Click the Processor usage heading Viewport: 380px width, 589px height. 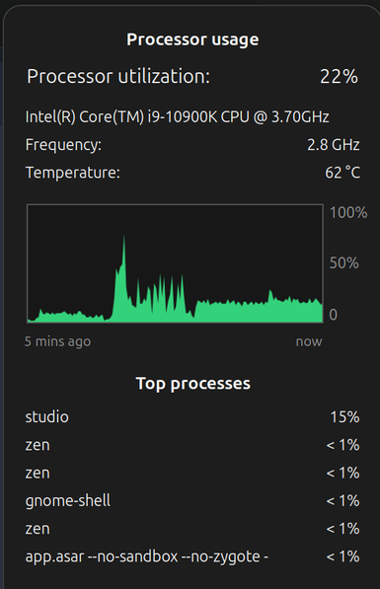pos(192,39)
